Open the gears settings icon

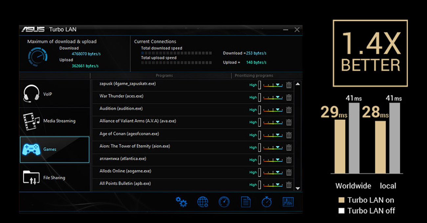[x=181, y=202]
